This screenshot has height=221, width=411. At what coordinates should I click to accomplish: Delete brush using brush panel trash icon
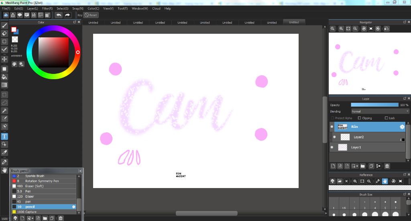click(61, 218)
